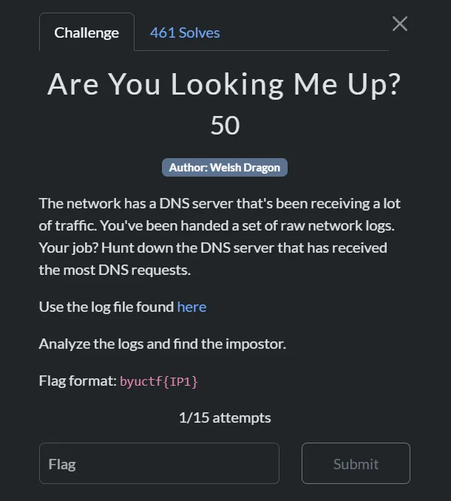Close the challenge dialog with the X
451x501 pixels.
[x=400, y=24]
